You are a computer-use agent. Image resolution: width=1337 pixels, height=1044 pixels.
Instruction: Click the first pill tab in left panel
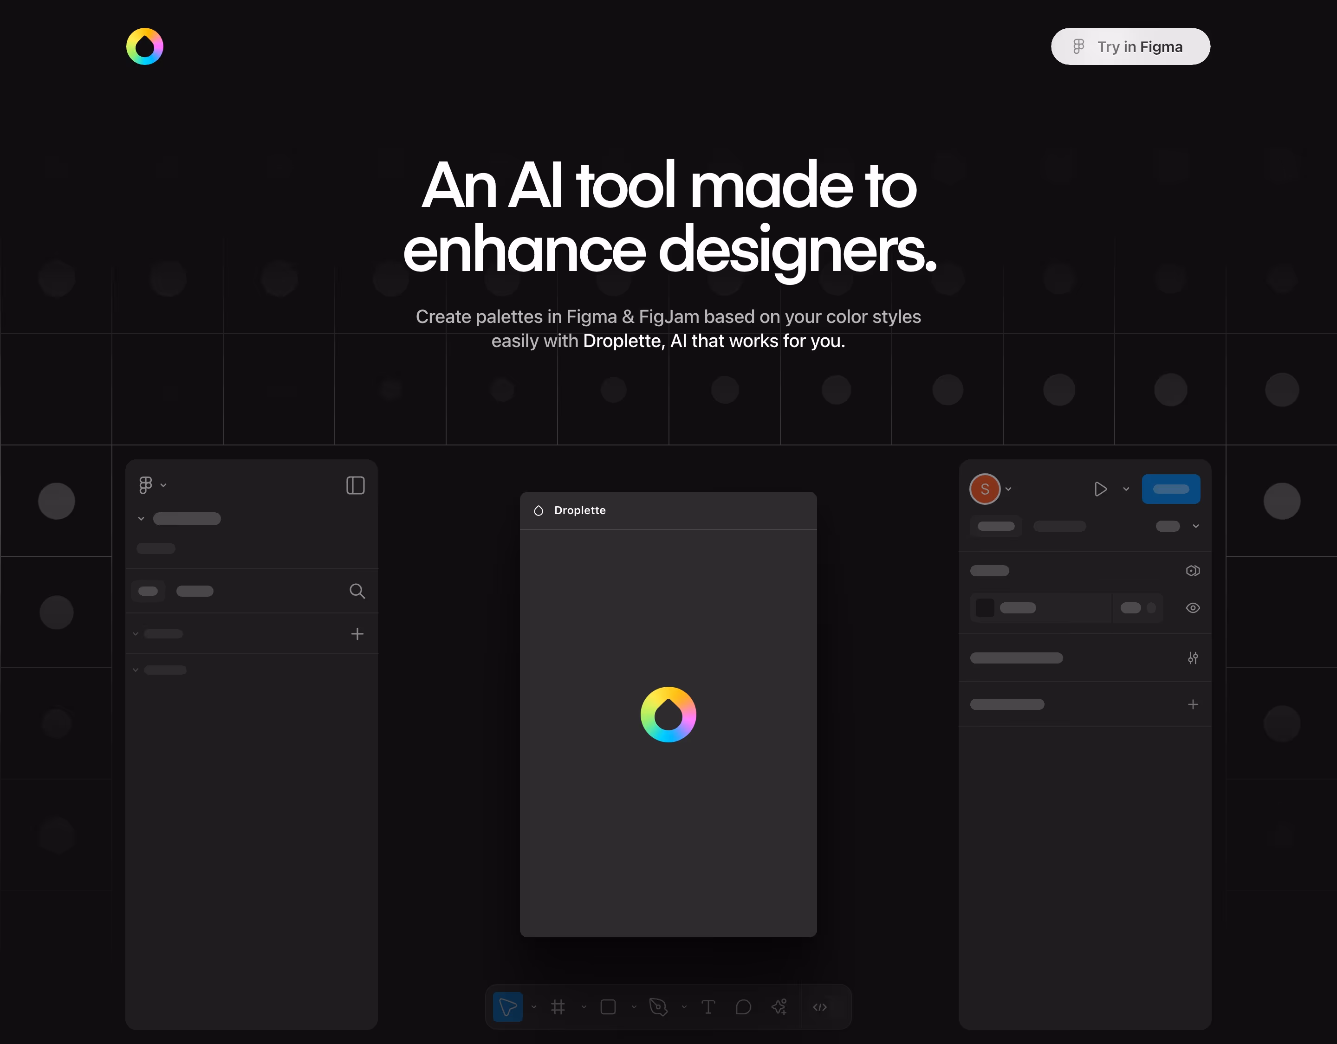click(x=148, y=591)
